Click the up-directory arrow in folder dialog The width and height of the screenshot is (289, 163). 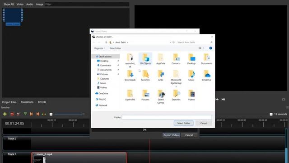106,42
